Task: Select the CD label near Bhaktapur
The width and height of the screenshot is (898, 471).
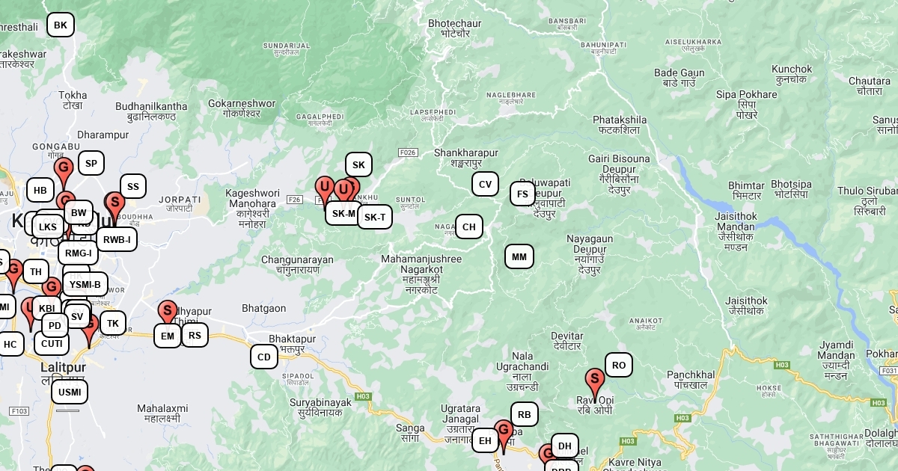Action: [x=264, y=357]
